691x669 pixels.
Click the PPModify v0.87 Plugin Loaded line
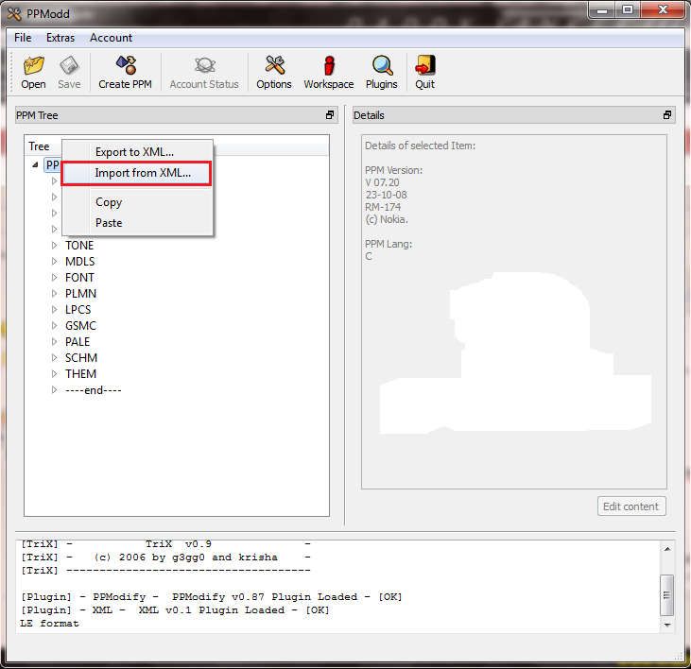pyautogui.click(x=212, y=597)
